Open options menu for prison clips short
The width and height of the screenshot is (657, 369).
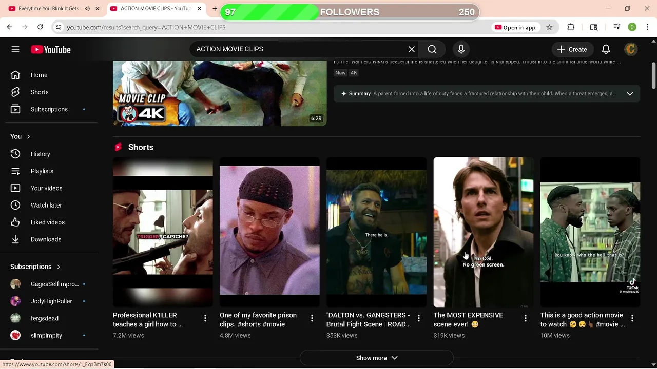tap(312, 318)
